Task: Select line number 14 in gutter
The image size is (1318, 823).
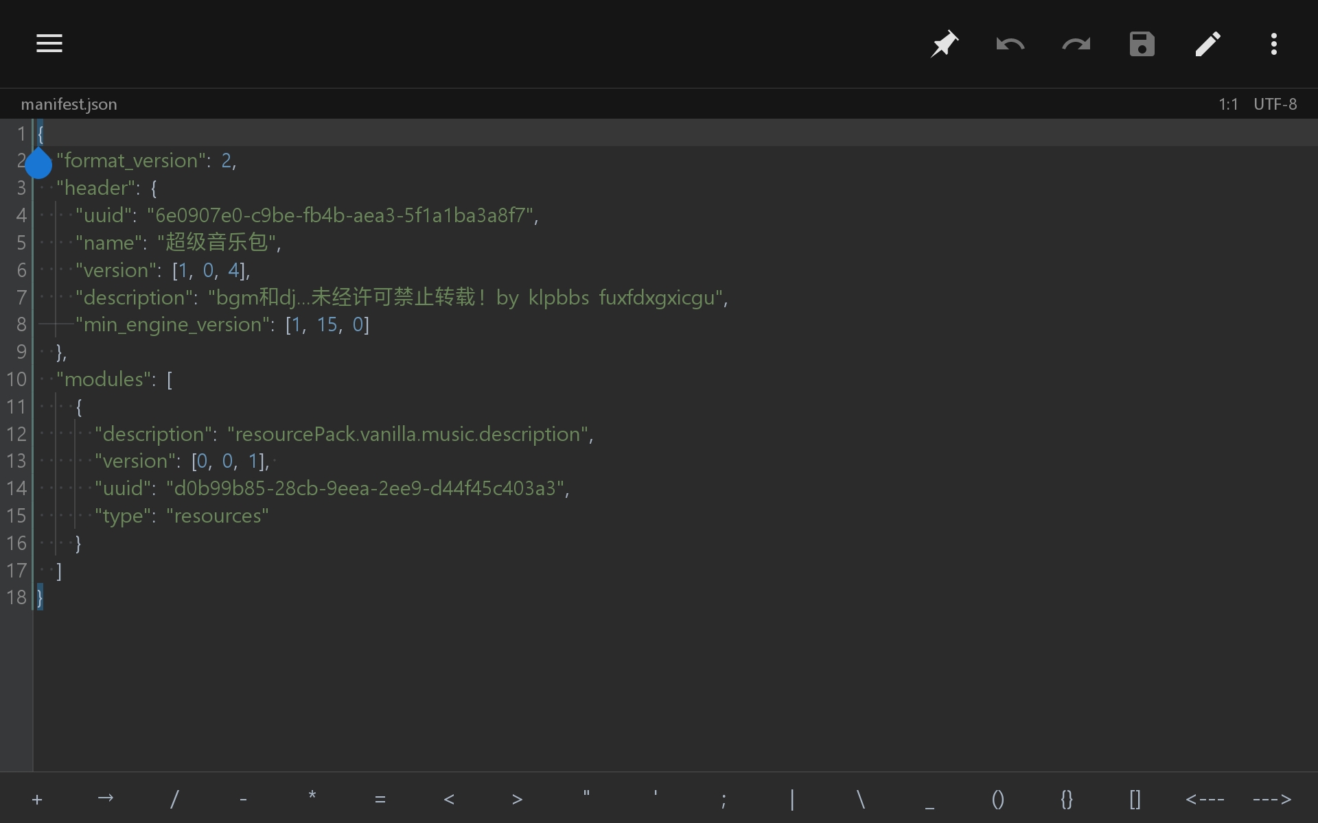Action: pyautogui.click(x=16, y=488)
